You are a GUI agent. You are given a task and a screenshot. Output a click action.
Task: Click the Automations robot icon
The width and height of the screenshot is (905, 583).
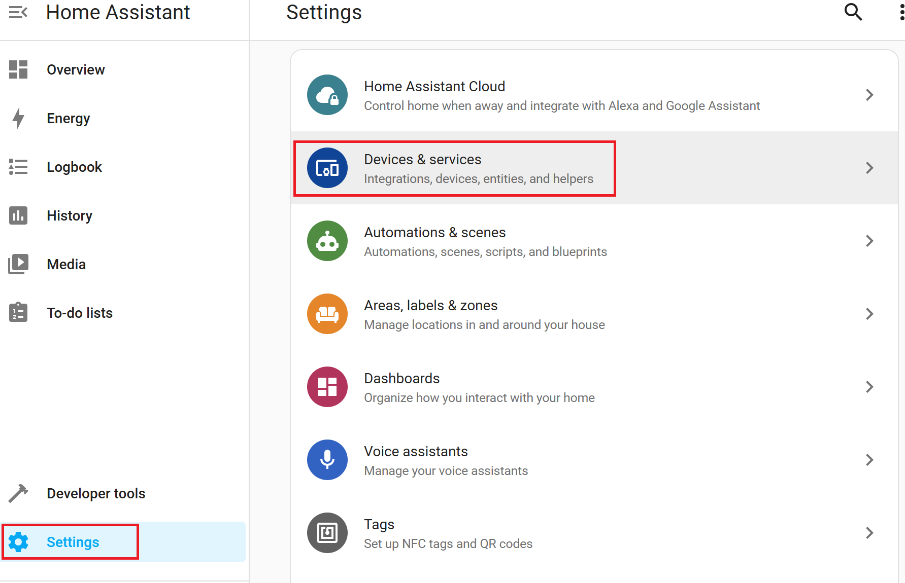pyautogui.click(x=327, y=241)
